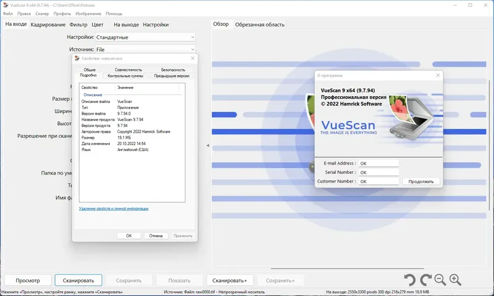The image size is (494, 296).
Task: Click Продолжить in About dialog
Action: point(421,181)
